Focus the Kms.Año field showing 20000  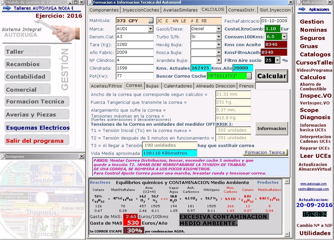[243, 68]
